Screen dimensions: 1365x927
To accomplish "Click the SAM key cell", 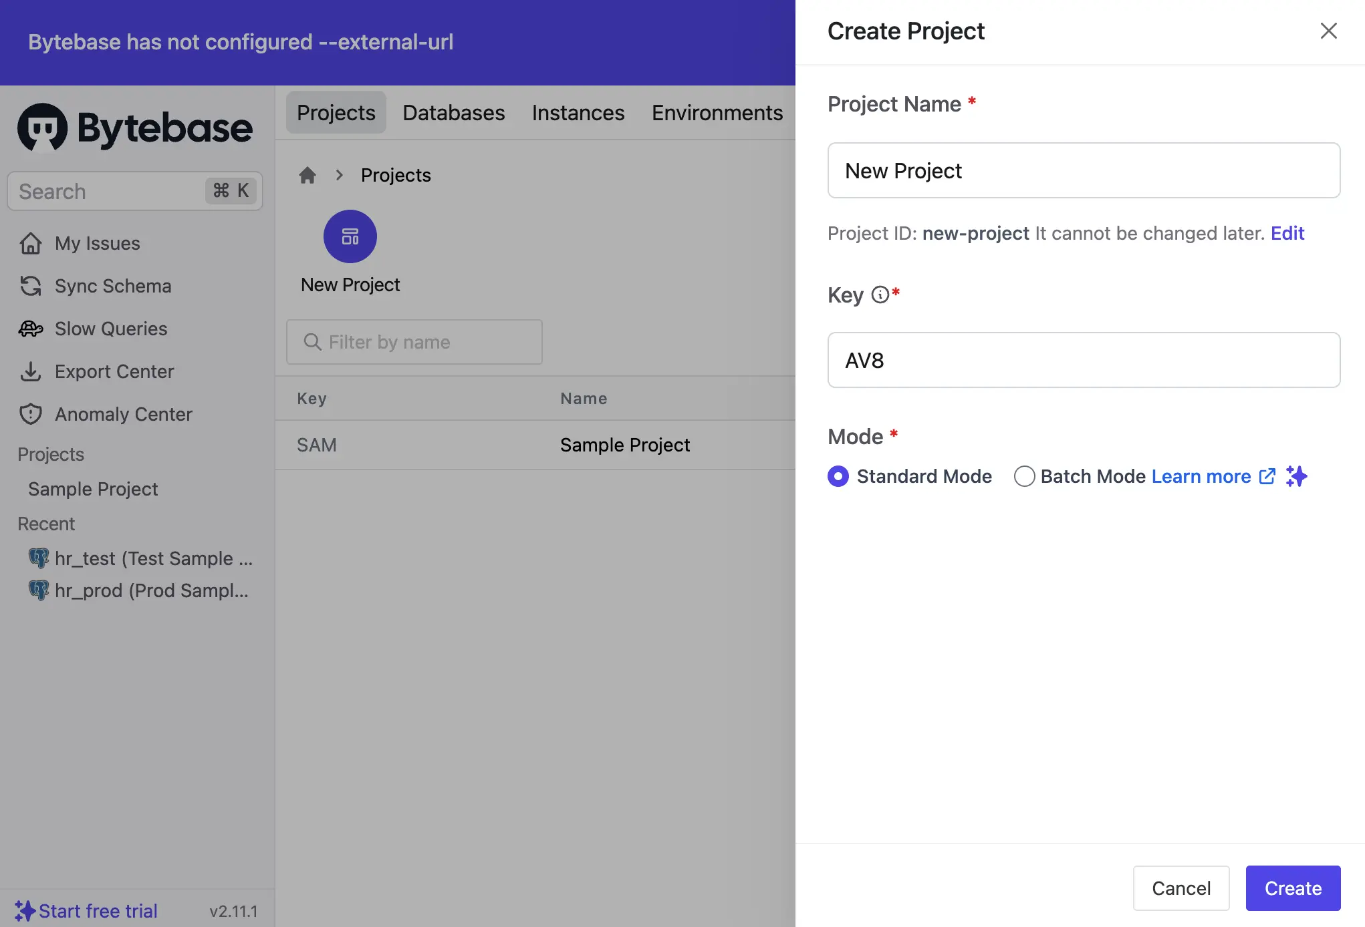I will point(317,445).
